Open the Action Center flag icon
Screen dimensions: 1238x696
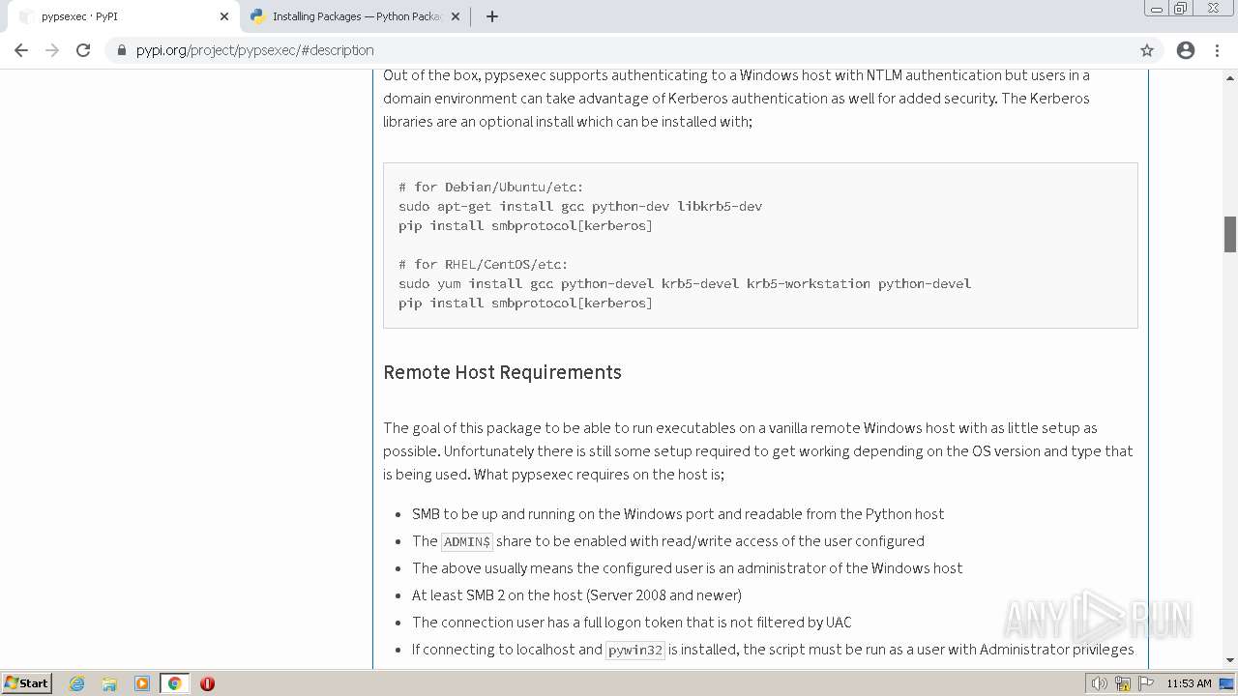[x=1146, y=683]
